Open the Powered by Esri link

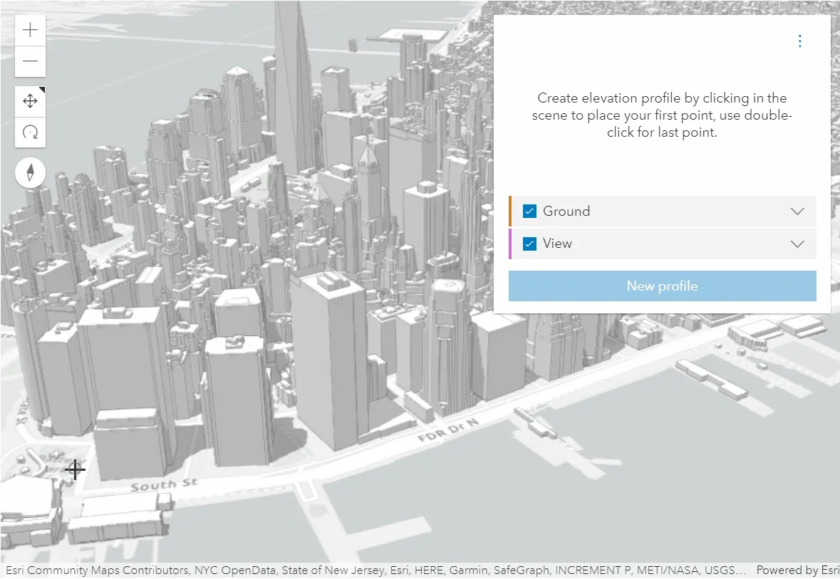click(797, 570)
